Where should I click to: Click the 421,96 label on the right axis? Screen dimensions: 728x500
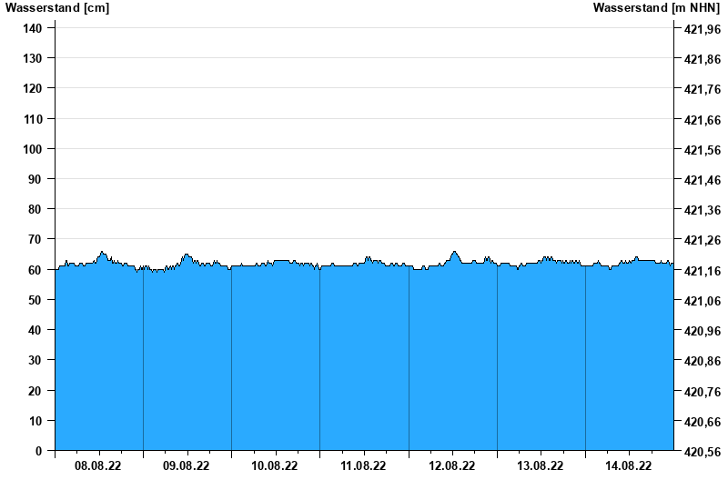pos(702,29)
